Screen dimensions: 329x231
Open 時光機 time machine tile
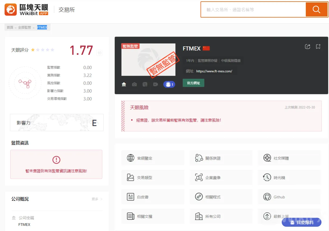click(289, 177)
